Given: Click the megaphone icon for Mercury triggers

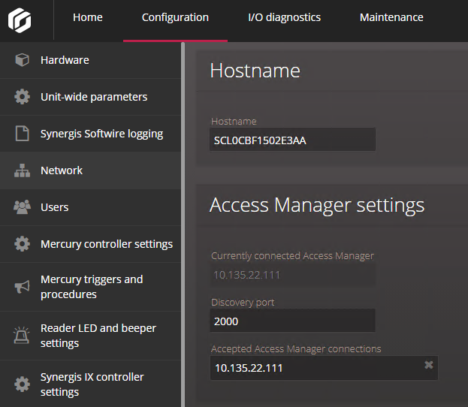Looking at the screenshot, I should [x=22, y=287].
